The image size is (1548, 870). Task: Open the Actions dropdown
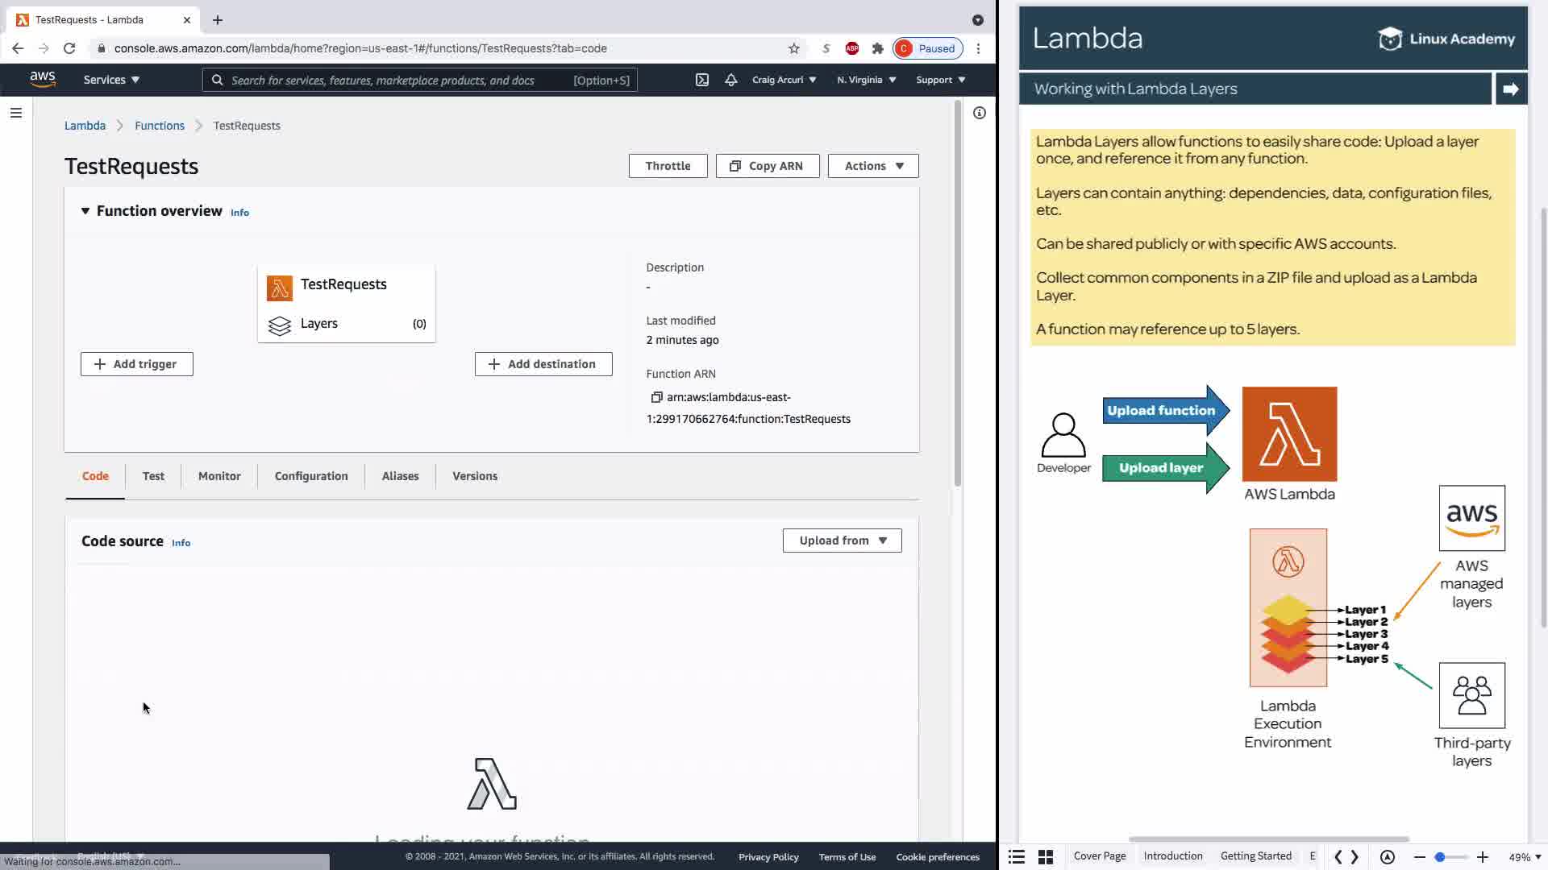(872, 166)
